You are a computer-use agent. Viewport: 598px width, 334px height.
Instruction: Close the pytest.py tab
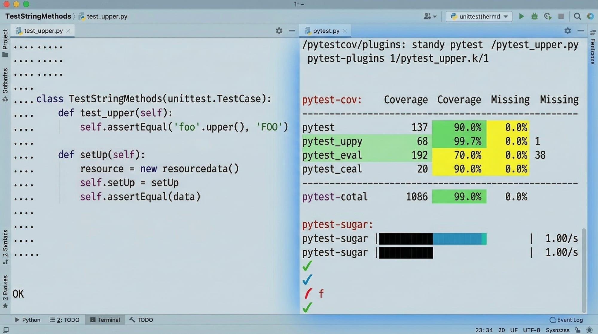(x=345, y=31)
